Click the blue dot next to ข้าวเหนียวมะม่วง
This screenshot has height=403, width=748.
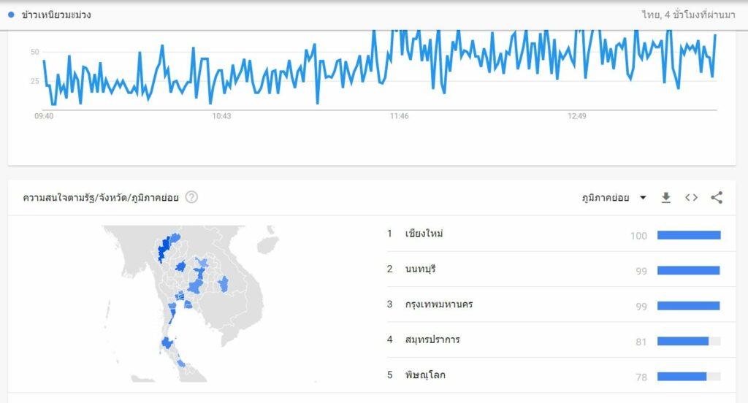click(11, 15)
